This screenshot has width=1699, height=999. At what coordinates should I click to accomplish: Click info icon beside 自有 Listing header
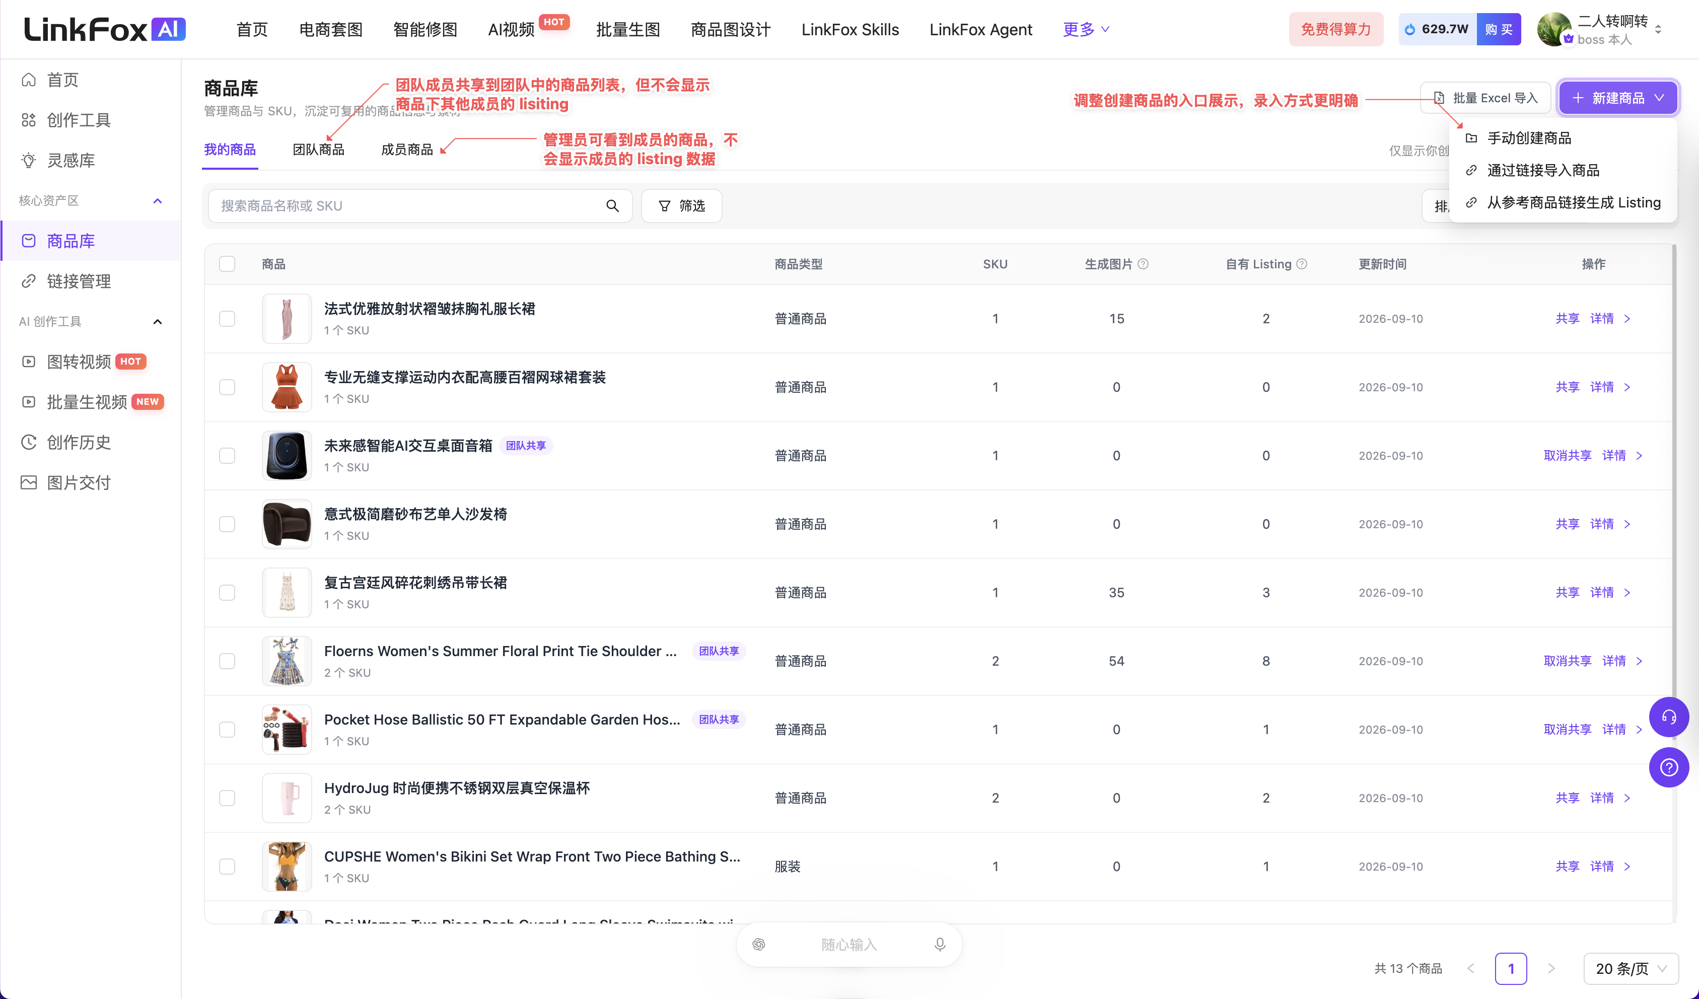[x=1302, y=263]
